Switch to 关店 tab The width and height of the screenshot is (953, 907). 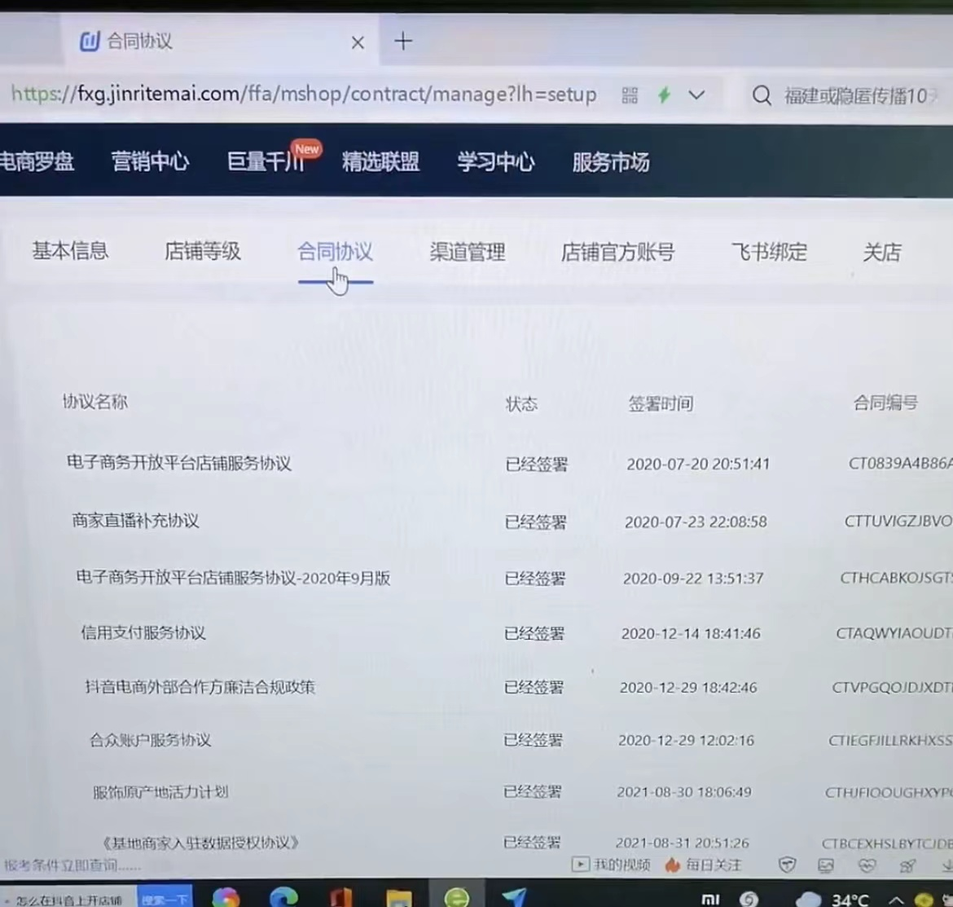point(882,252)
